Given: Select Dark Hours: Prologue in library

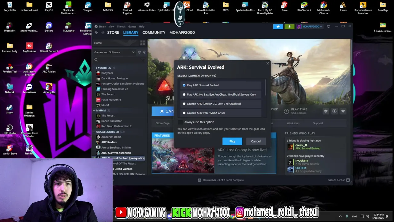Looking at the screenshot, I should point(114,78).
